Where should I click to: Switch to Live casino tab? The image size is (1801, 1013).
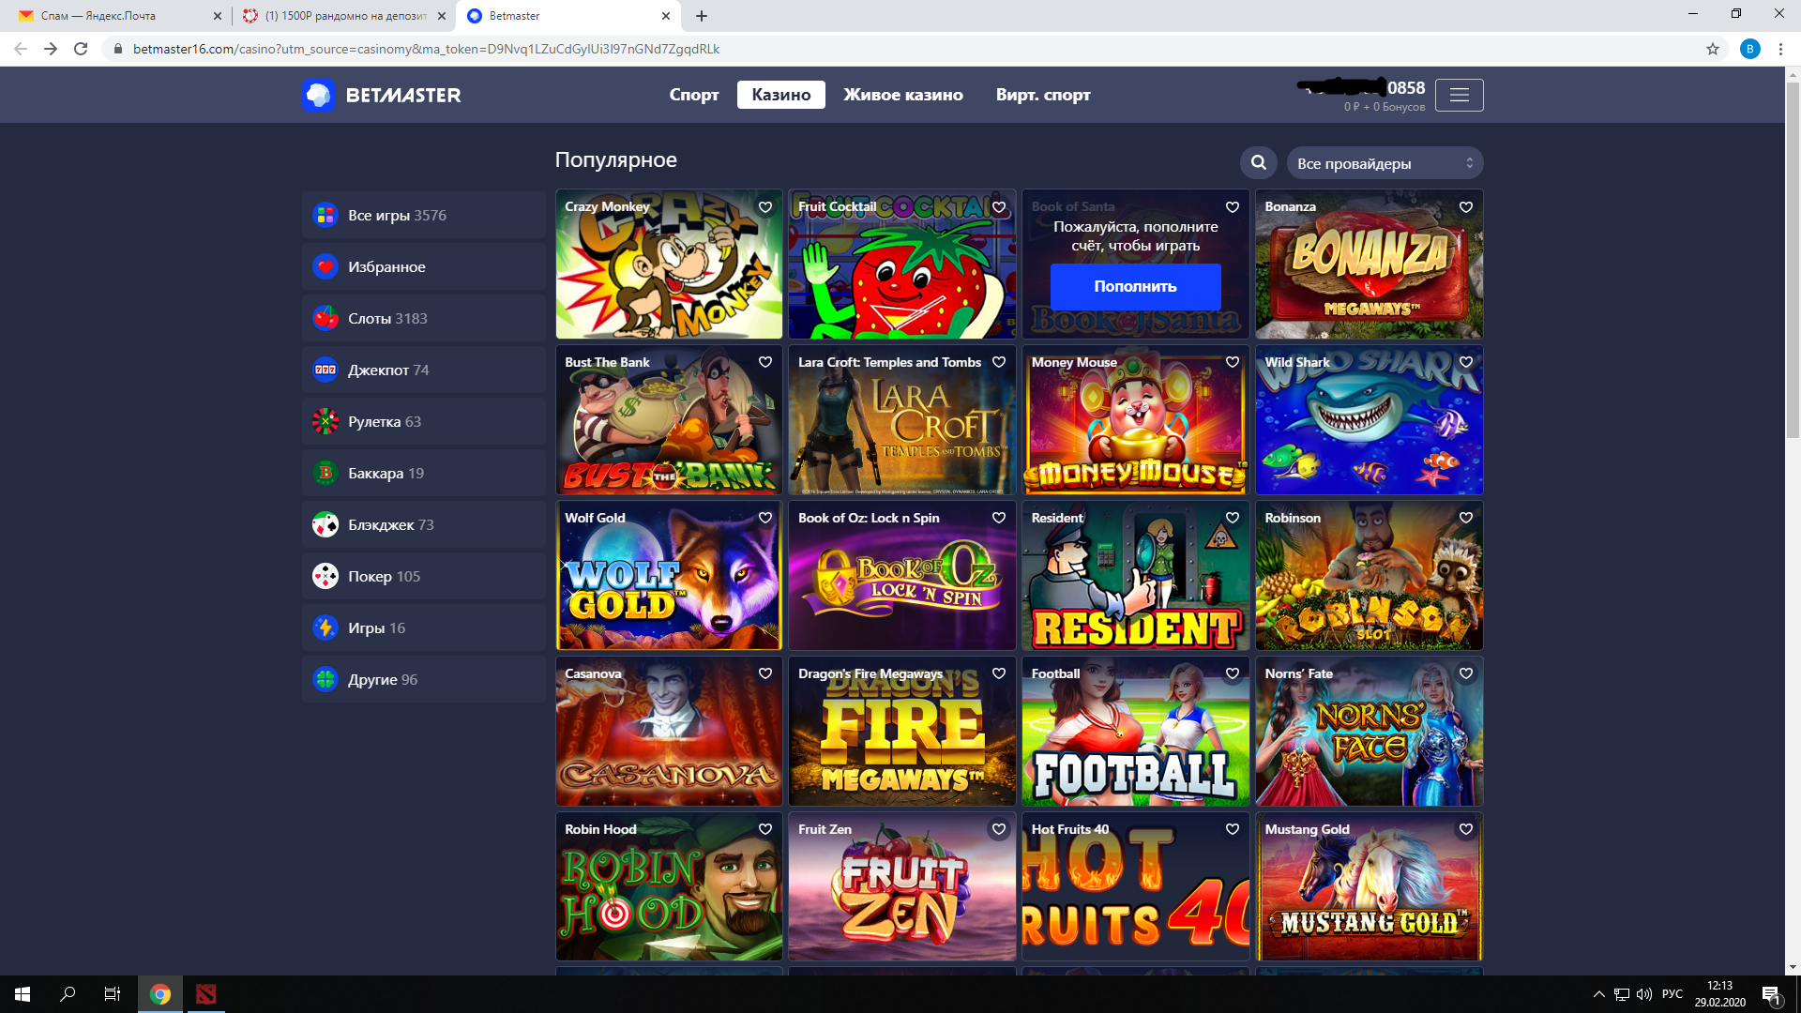(x=902, y=95)
